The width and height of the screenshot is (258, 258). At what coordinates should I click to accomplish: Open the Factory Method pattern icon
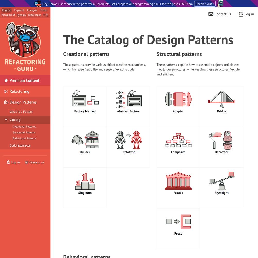point(85,98)
